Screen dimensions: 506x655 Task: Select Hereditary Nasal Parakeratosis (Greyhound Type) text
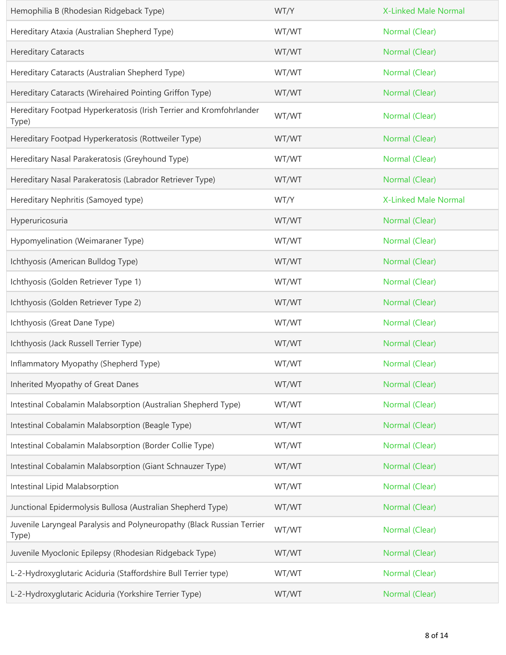[99, 159]
